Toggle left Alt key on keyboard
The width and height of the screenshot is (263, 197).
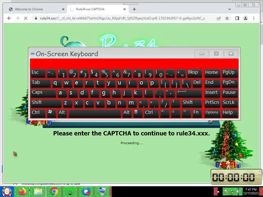click(x=62, y=113)
